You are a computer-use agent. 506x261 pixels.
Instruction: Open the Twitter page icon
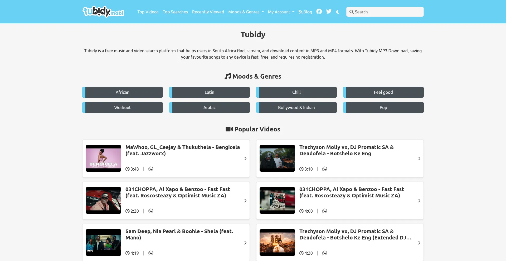pos(329,12)
